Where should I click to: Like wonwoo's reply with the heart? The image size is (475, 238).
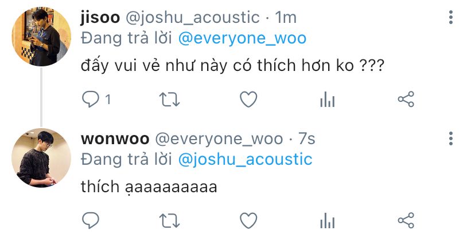[x=248, y=220]
